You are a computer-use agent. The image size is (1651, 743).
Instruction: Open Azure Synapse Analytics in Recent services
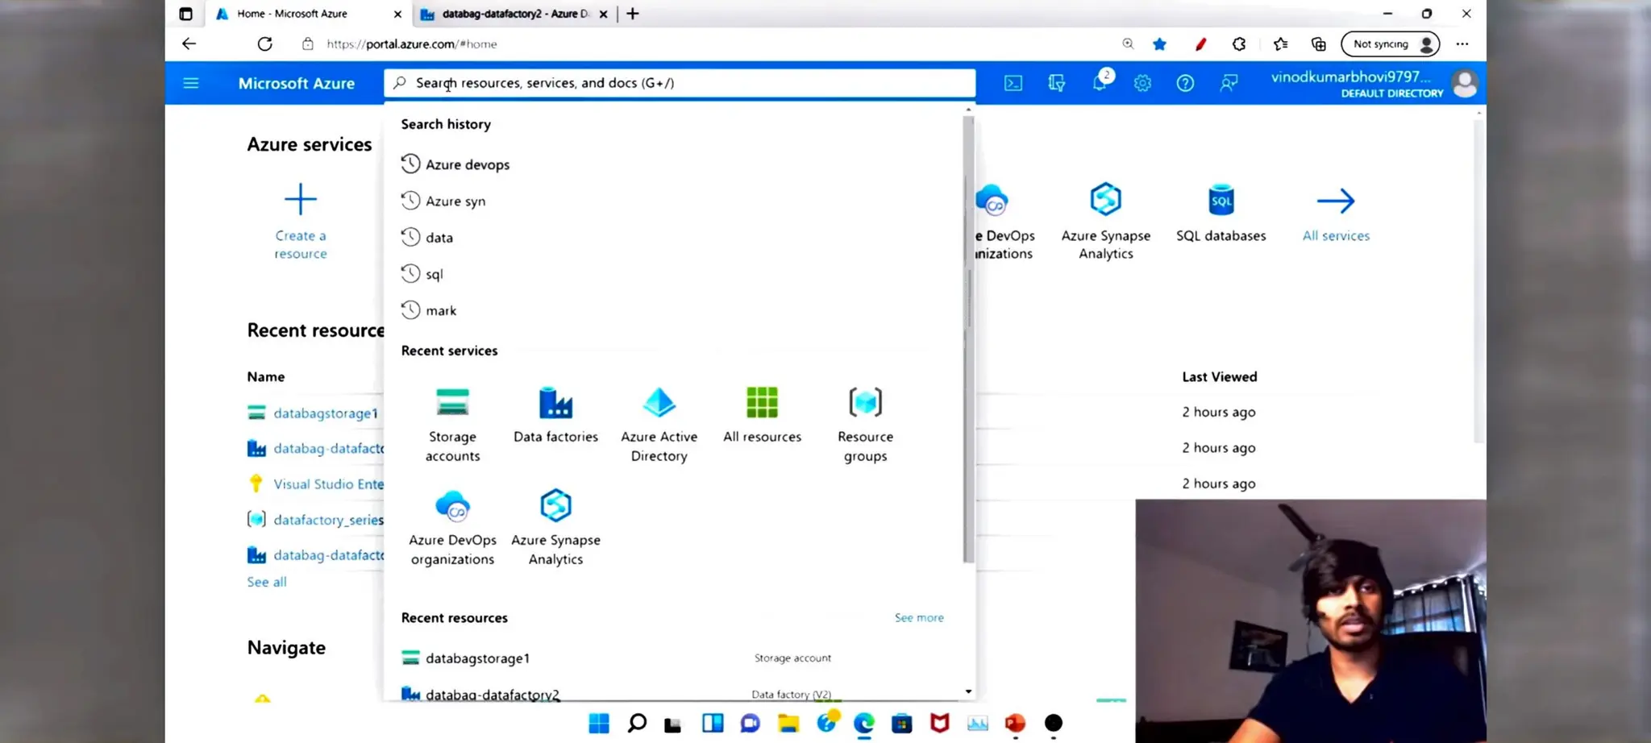tap(555, 528)
